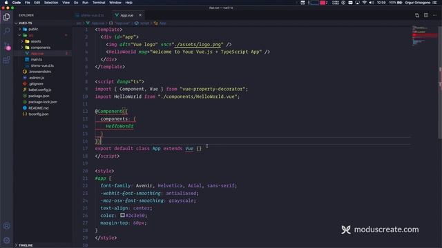The height and width of the screenshot is (248, 442).
Task: Open the Terminal menu
Action: [99, 3]
